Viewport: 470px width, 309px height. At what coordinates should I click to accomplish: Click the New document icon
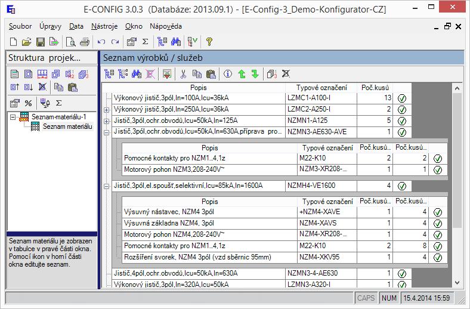point(13,42)
